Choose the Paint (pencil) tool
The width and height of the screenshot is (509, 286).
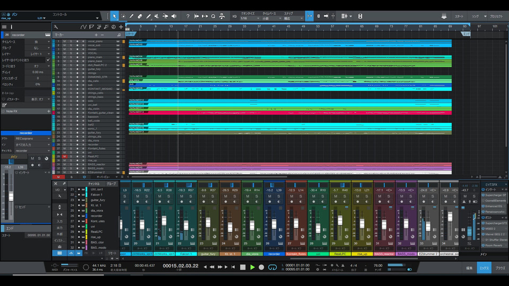(x=148, y=16)
